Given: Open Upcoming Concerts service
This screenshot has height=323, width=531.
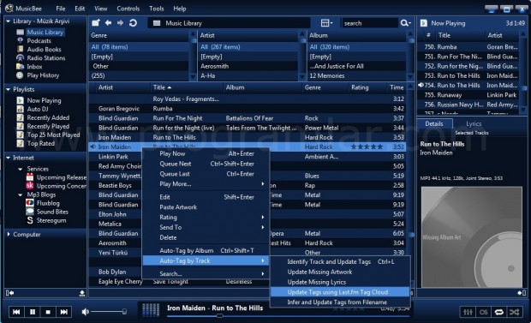Looking at the screenshot, I should (62, 186).
